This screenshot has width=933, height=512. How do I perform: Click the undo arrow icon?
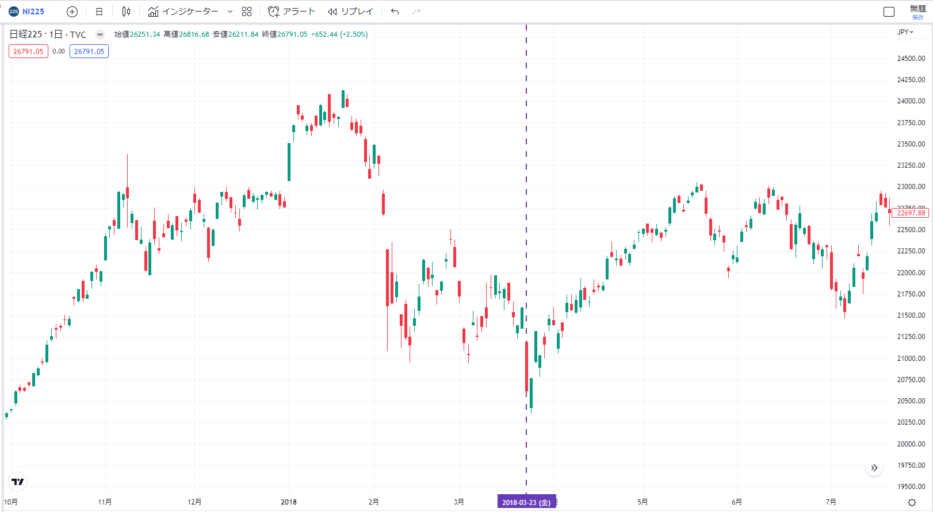click(395, 11)
